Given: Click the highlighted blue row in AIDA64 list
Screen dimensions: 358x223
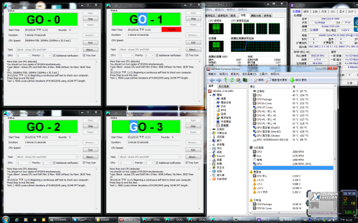Looking at the screenshot, I should click(x=293, y=168).
